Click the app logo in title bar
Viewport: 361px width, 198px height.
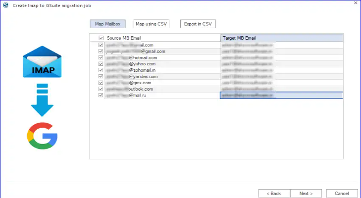pos(6,5)
